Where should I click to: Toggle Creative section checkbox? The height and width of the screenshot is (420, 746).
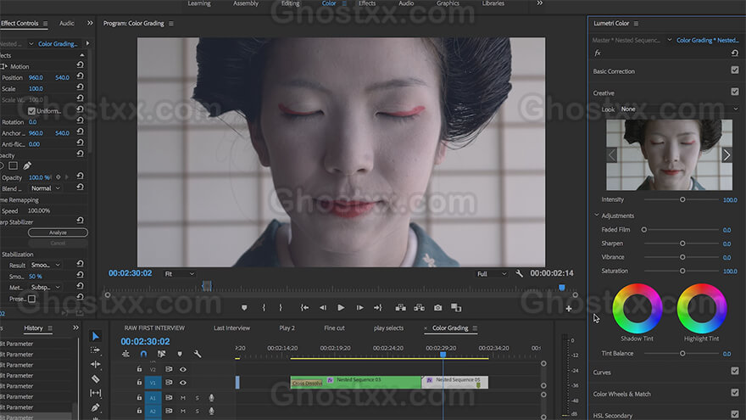click(x=735, y=92)
